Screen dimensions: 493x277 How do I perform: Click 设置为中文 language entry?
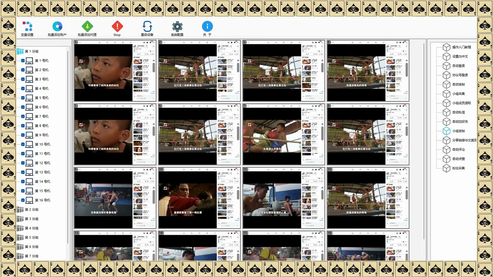460,57
